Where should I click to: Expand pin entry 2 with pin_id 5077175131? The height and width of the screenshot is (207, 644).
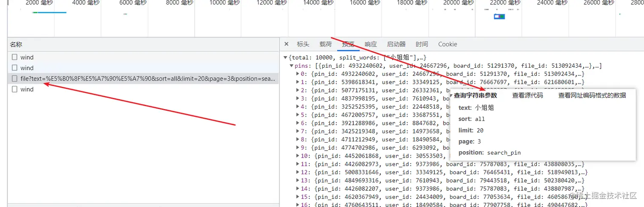click(x=298, y=90)
